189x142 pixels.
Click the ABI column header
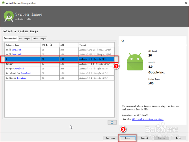click(69, 45)
